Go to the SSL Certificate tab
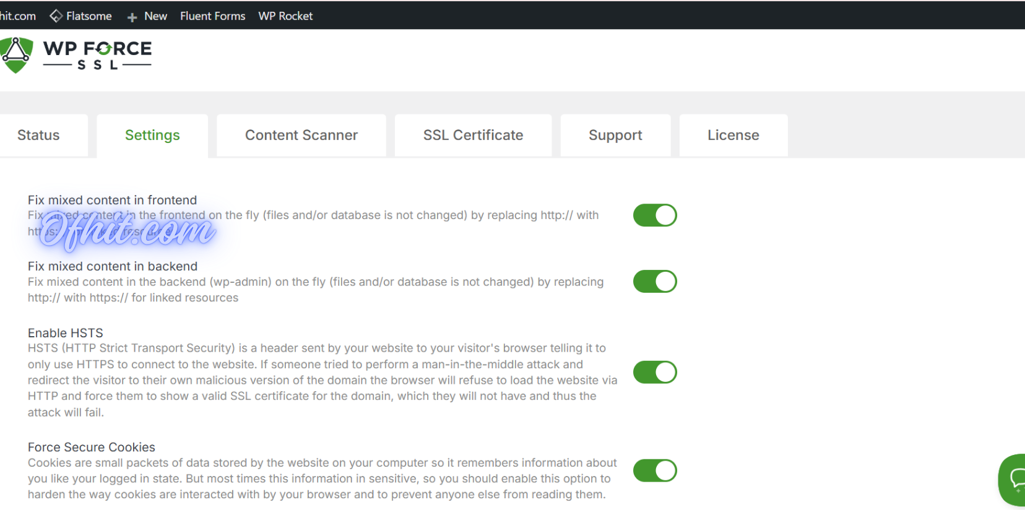 (473, 136)
